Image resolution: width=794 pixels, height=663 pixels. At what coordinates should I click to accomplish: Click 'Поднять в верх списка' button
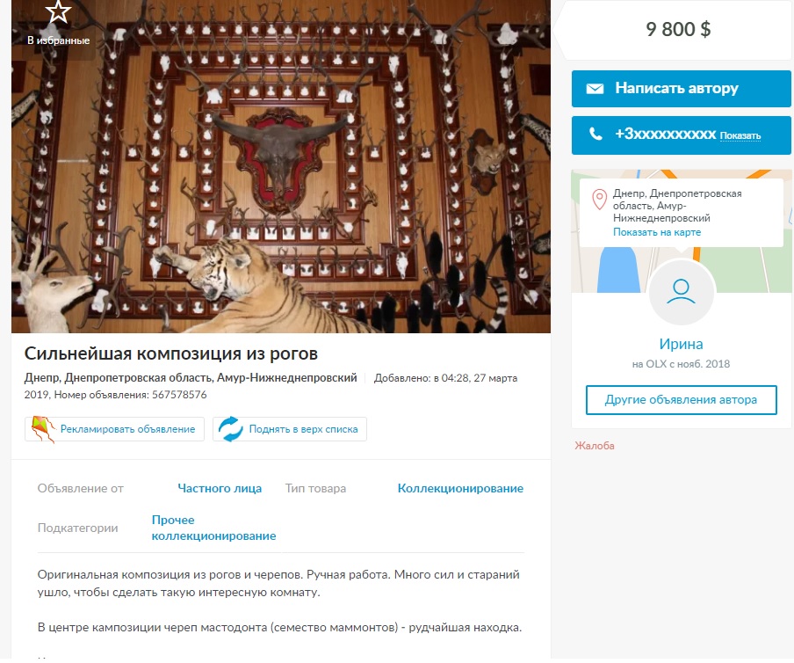coord(290,429)
